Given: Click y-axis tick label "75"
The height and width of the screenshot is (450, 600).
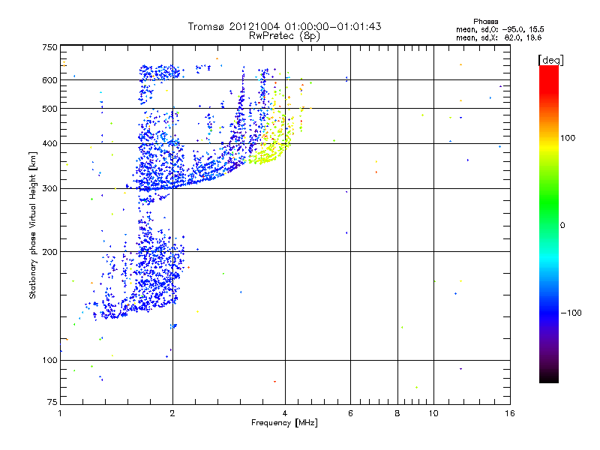Looking at the screenshot, I should (52, 402).
